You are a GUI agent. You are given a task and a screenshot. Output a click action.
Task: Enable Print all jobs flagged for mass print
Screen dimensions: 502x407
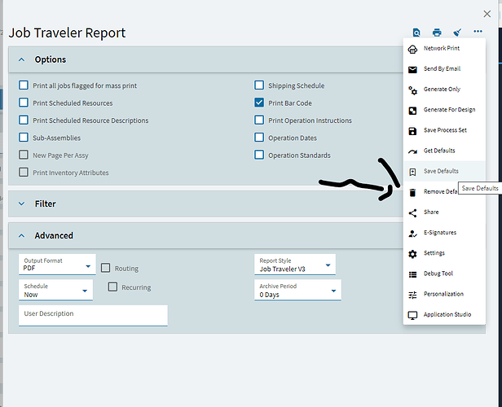pos(24,85)
